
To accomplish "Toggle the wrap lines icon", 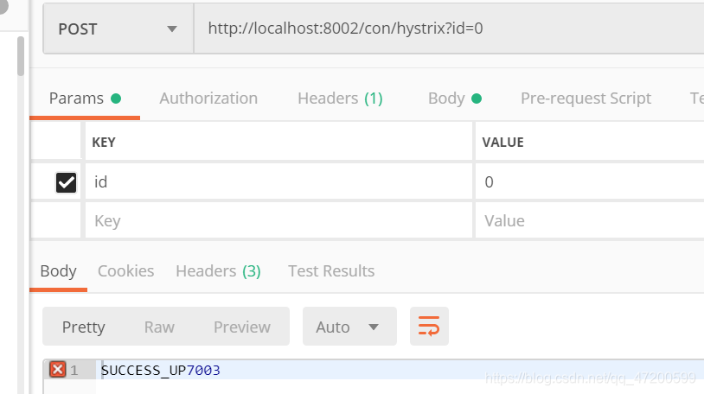I will point(429,327).
